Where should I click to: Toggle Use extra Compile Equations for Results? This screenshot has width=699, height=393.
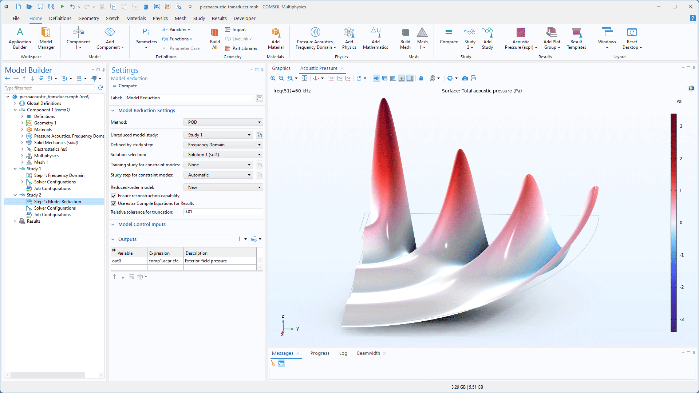pos(114,203)
